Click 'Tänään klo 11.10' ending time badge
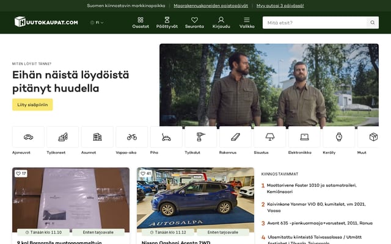 [43, 232]
